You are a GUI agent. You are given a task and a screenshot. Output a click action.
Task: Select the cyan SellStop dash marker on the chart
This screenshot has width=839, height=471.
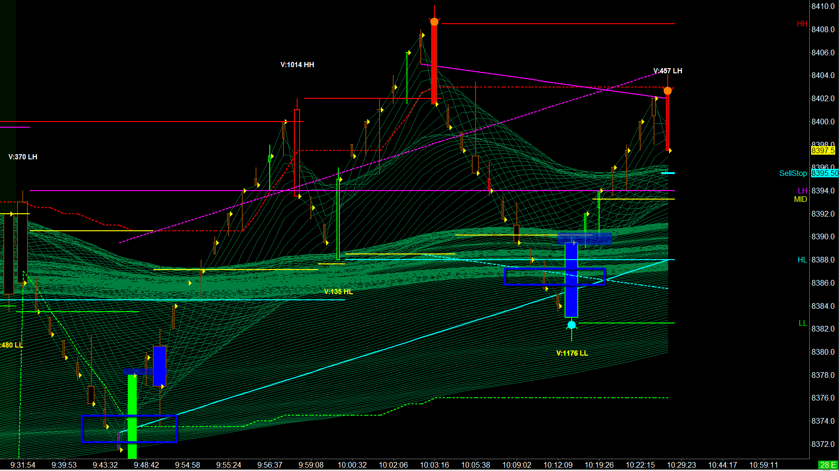[x=668, y=173]
